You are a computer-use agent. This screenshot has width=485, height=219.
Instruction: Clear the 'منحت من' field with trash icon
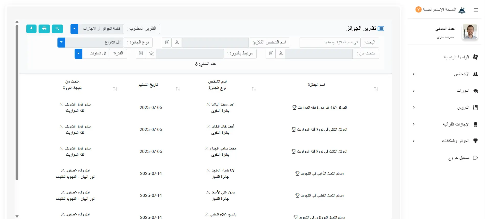coord(271,54)
